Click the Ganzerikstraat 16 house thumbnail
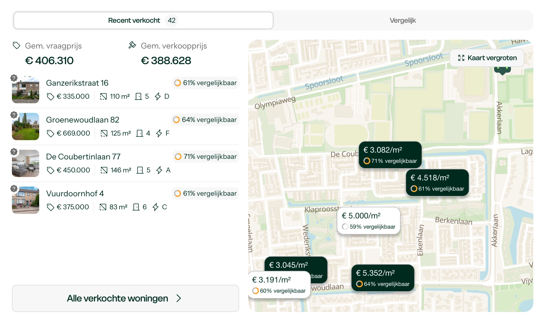This screenshot has width=543, height=323. tap(26, 90)
